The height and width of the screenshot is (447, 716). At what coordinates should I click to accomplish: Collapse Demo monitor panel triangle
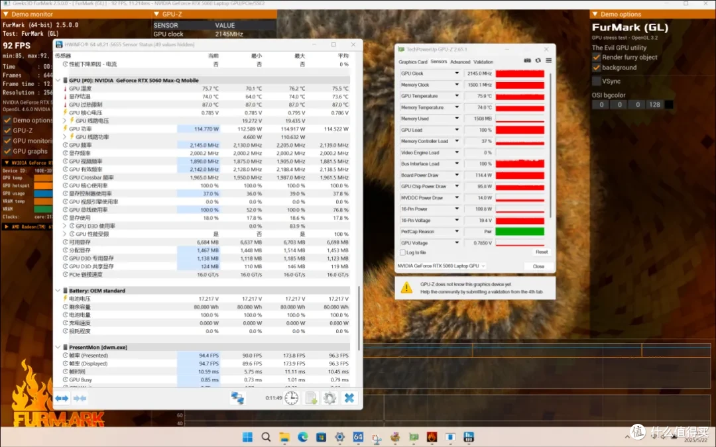coord(5,14)
